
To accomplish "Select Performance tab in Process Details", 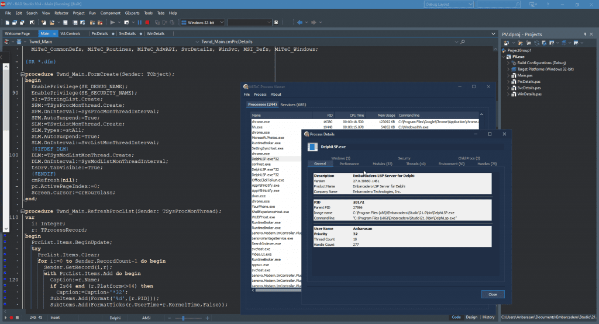I will point(349,164).
